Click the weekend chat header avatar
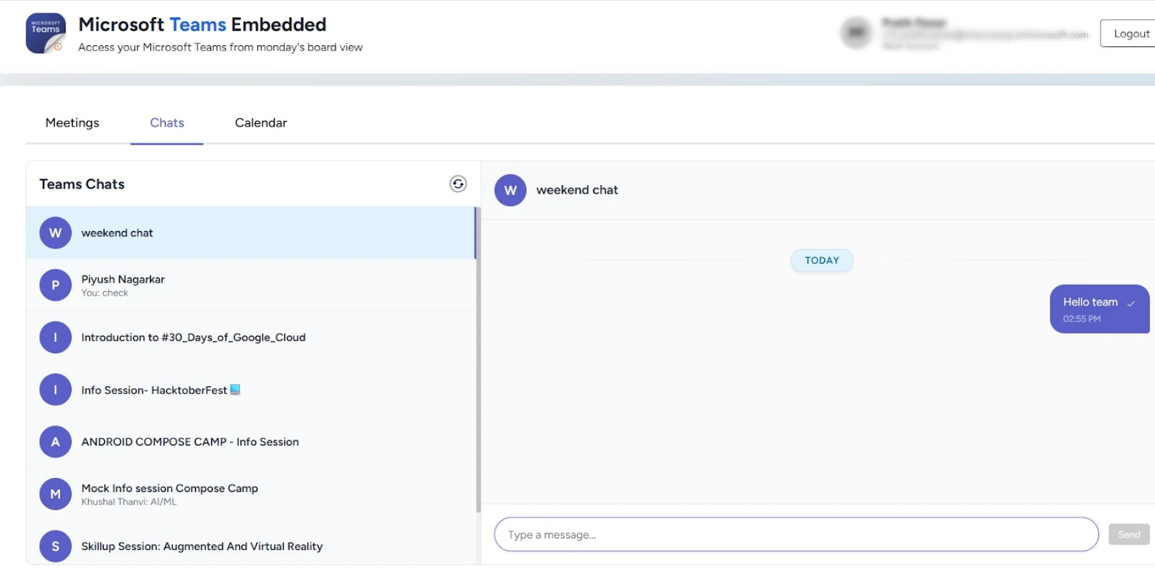1155x577 pixels. click(x=510, y=190)
